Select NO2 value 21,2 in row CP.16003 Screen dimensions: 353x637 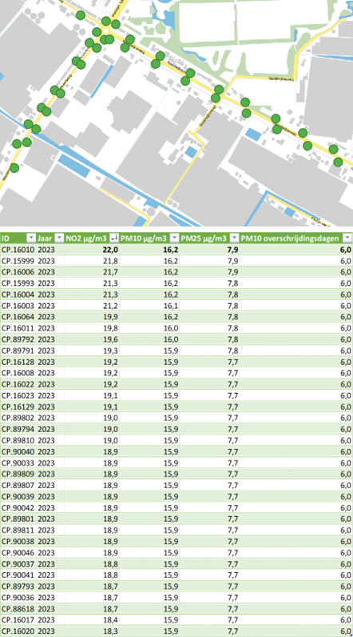coord(112,306)
